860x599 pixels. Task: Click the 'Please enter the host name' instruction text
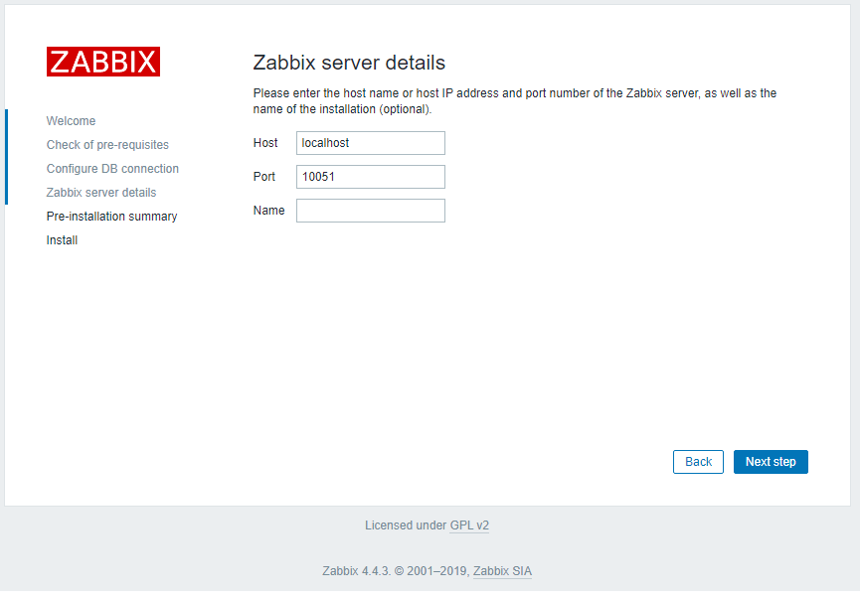[x=514, y=101]
